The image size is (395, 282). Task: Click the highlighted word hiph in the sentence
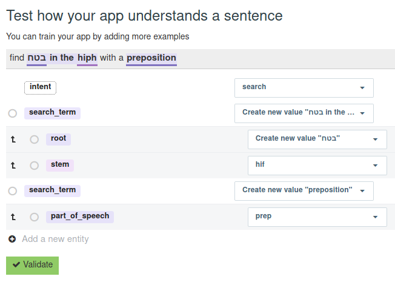(87, 58)
